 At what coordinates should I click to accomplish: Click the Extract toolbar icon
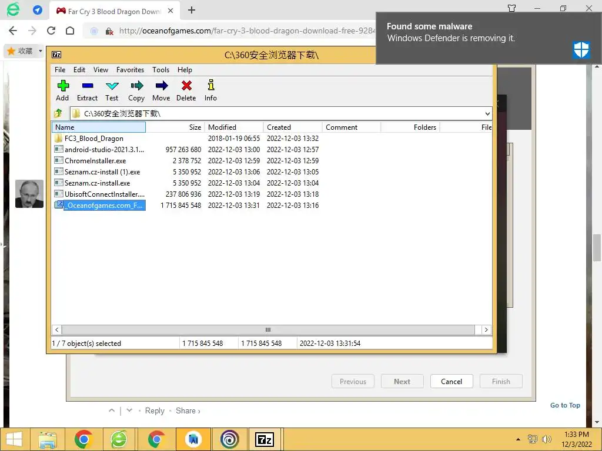point(87,90)
